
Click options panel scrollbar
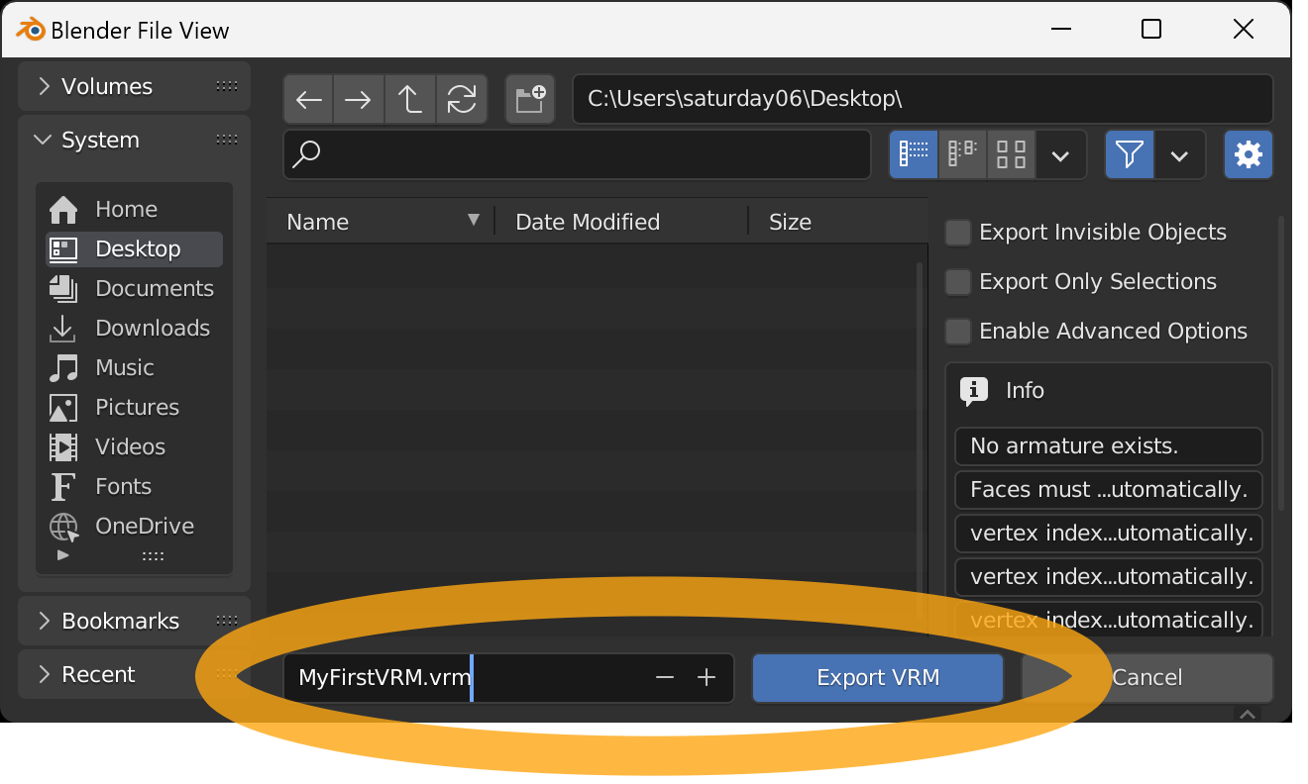pyautogui.click(x=1280, y=364)
